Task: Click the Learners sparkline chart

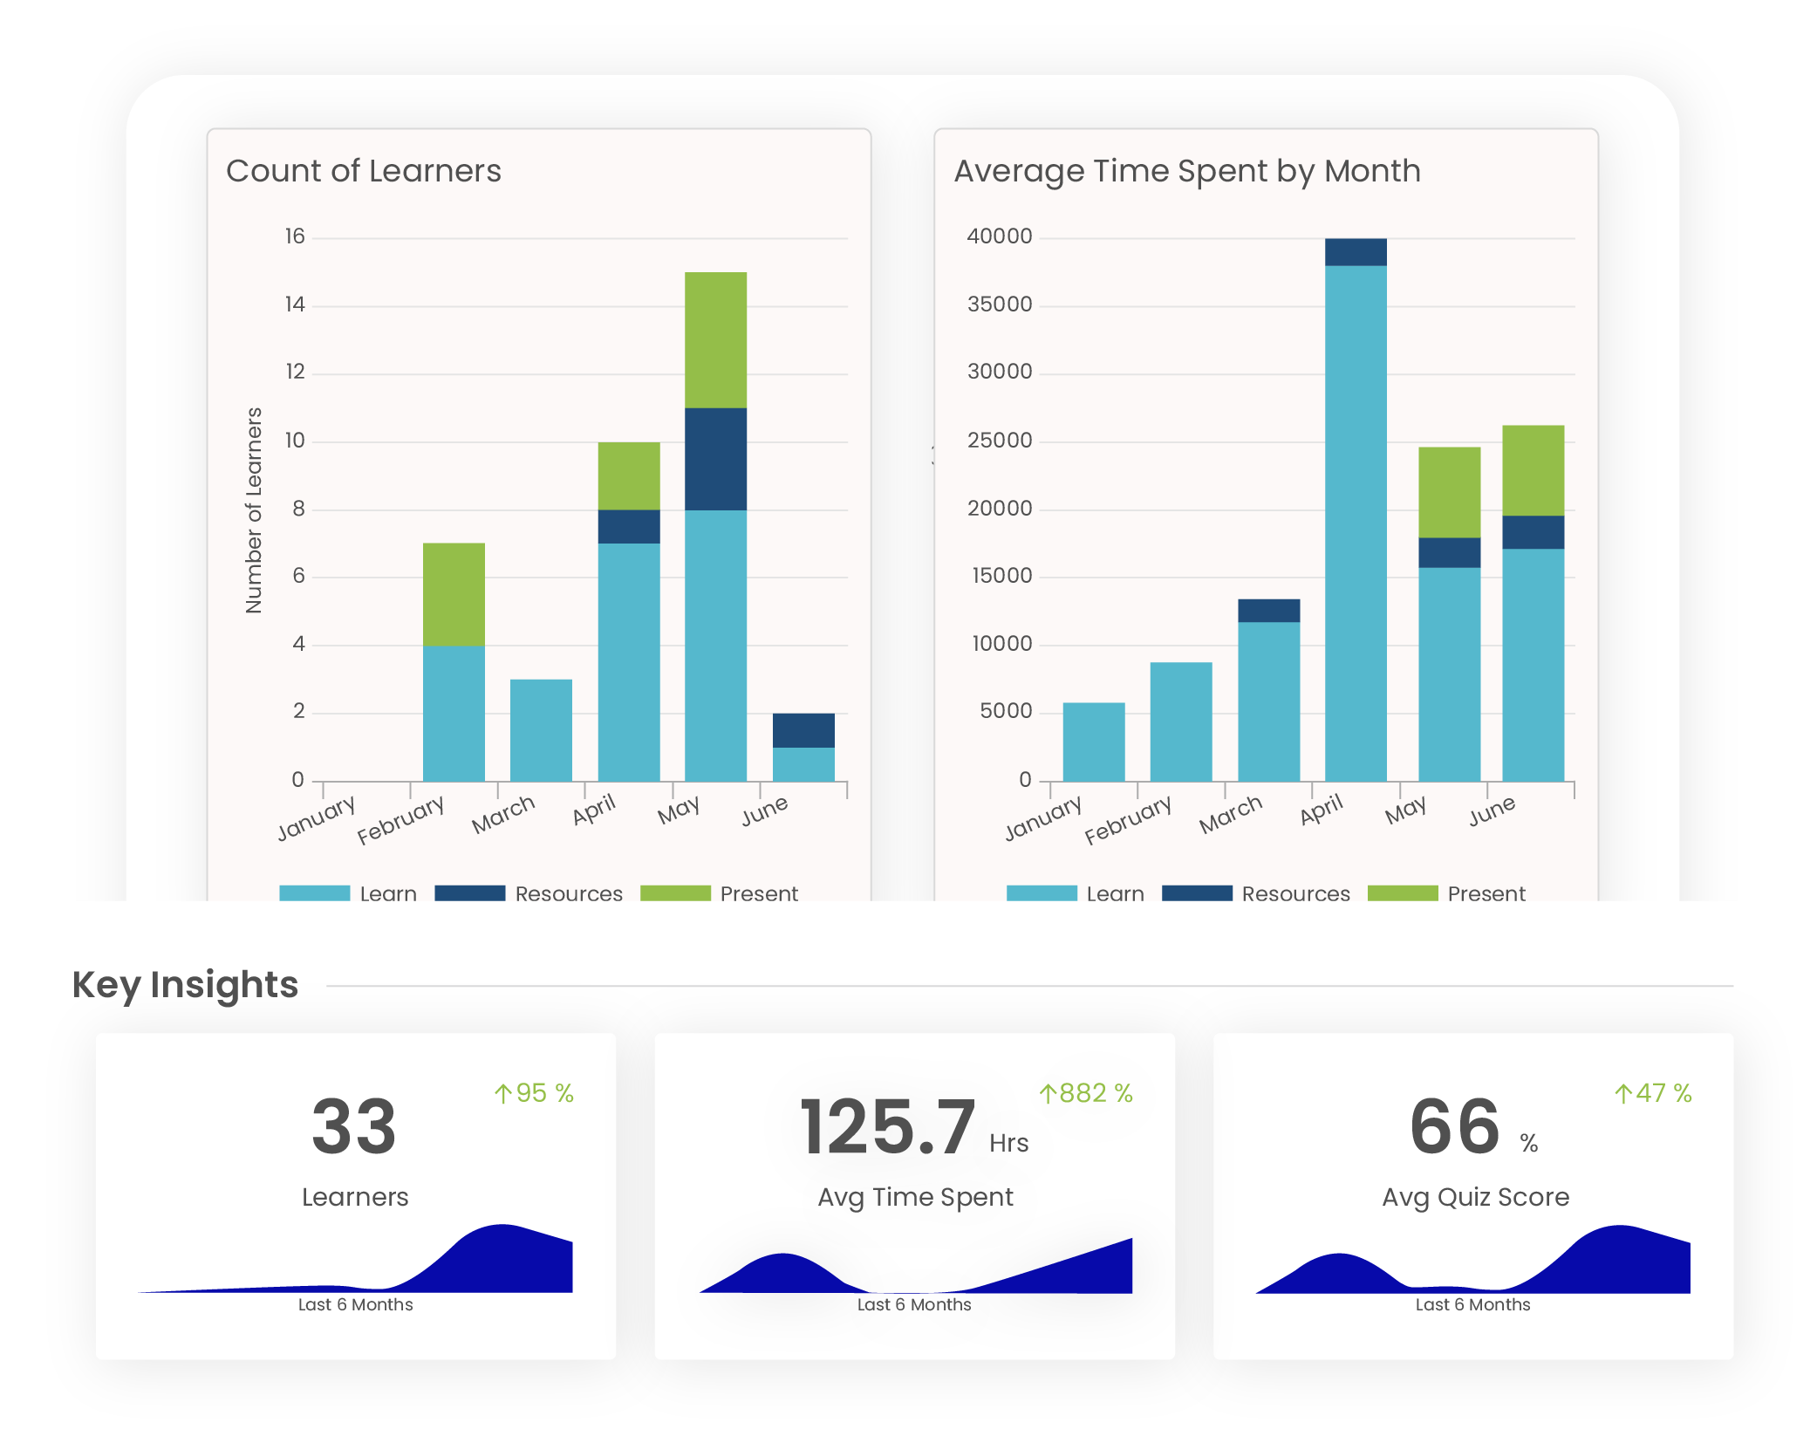Action: pos(355,1259)
